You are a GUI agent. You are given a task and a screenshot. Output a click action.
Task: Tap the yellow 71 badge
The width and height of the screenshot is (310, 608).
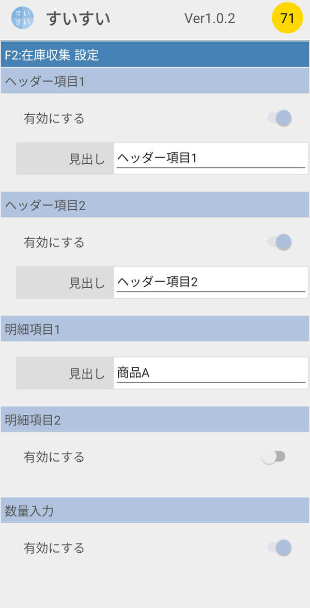pos(287,18)
